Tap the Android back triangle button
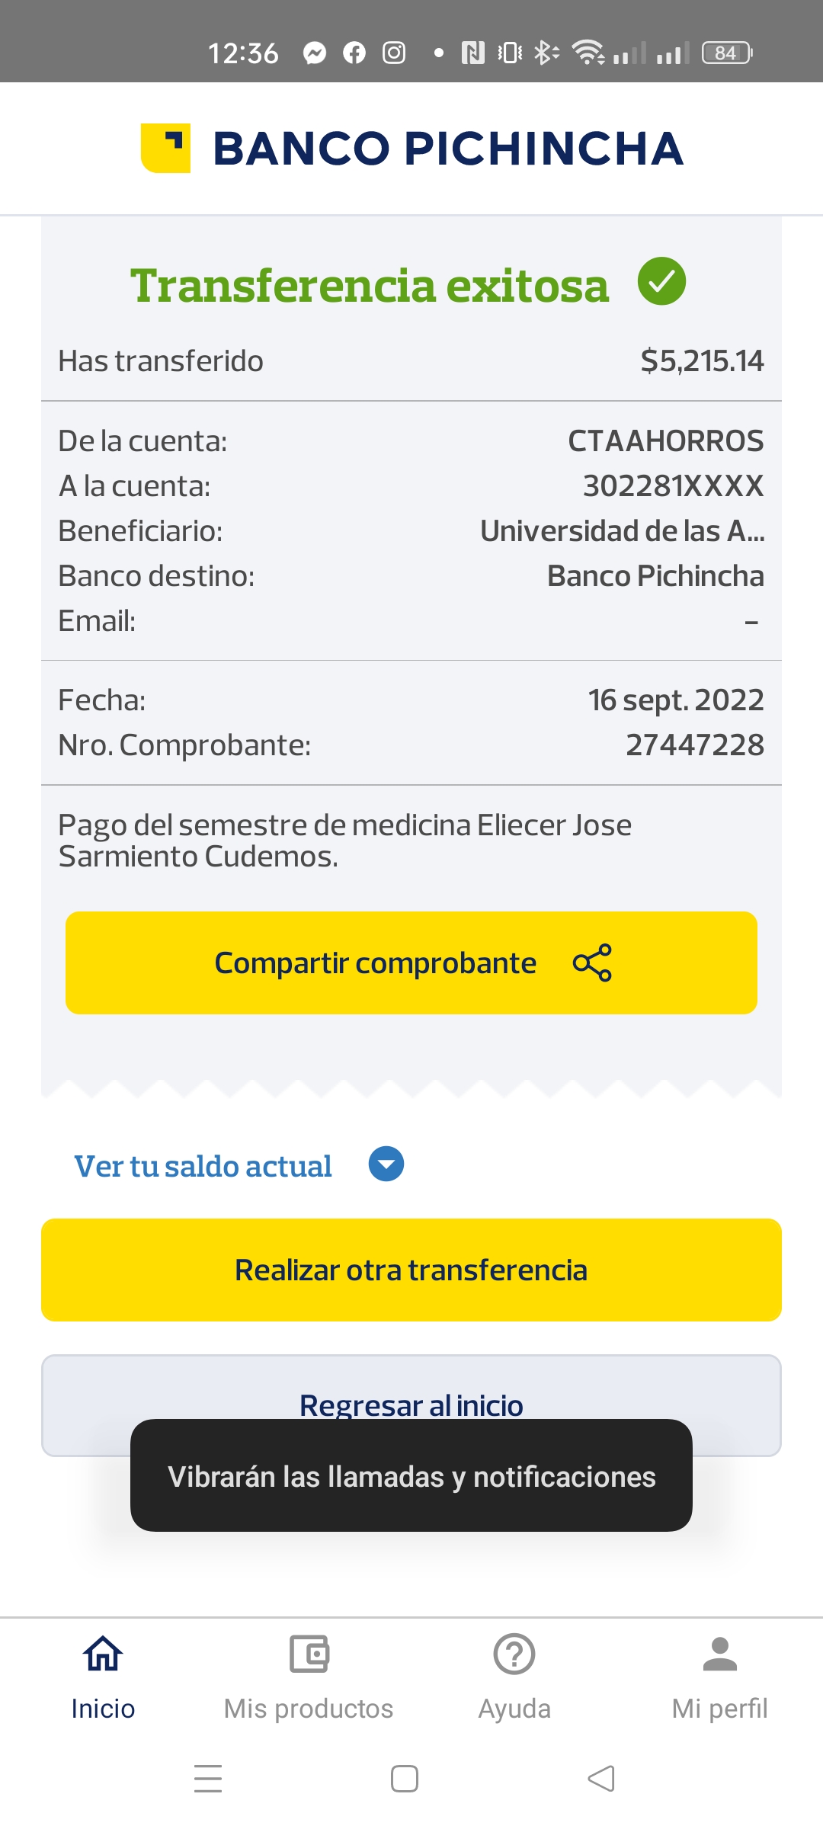The width and height of the screenshot is (823, 1829). coord(601,1779)
